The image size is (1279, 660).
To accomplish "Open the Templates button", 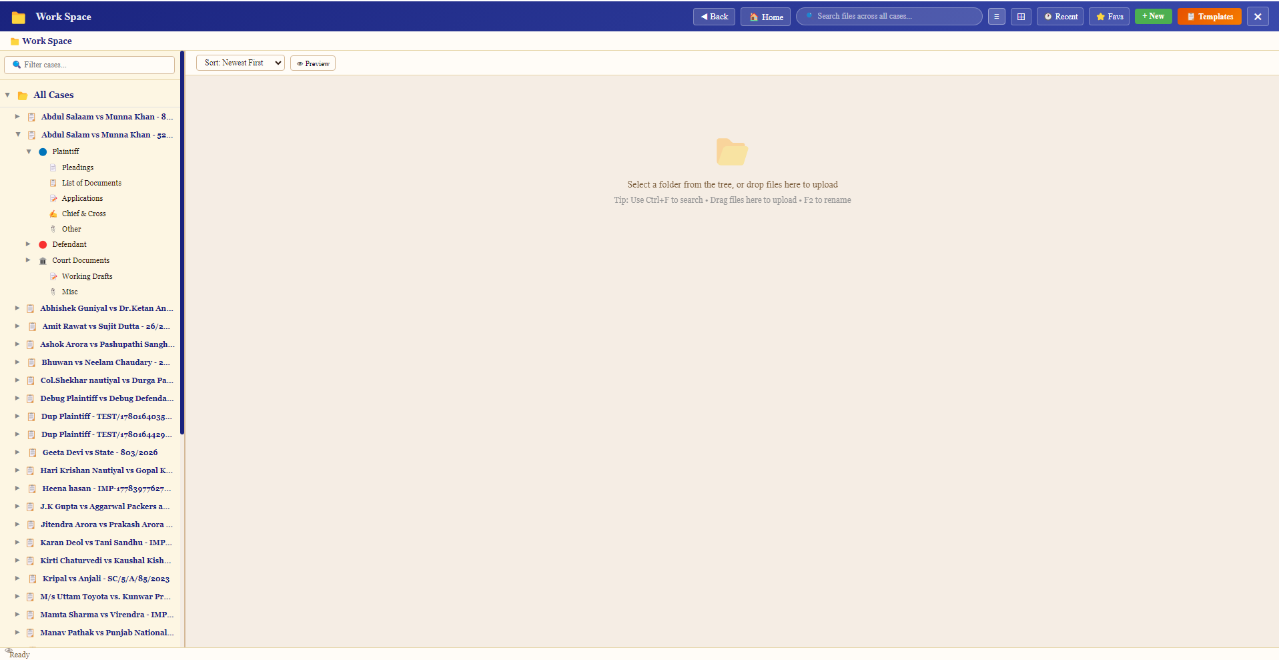I will [x=1210, y=17].
